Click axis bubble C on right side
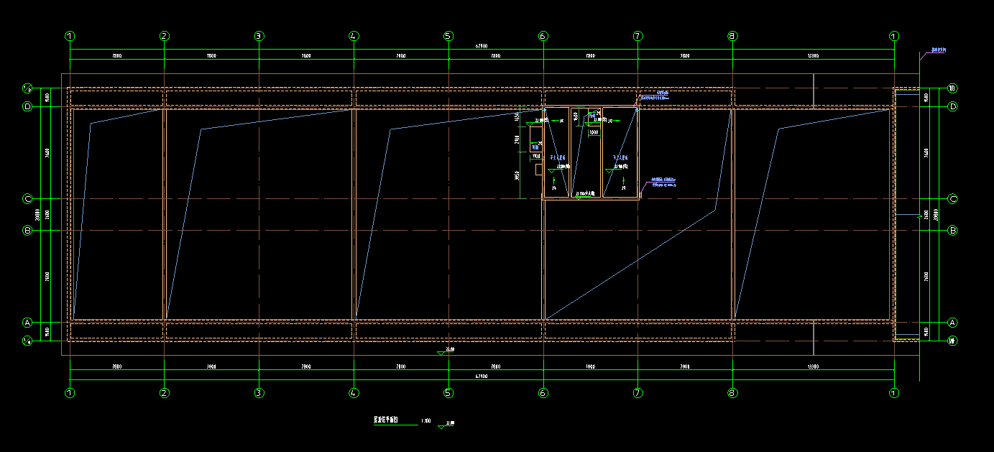The image size is (994, 452). (952, 199)
